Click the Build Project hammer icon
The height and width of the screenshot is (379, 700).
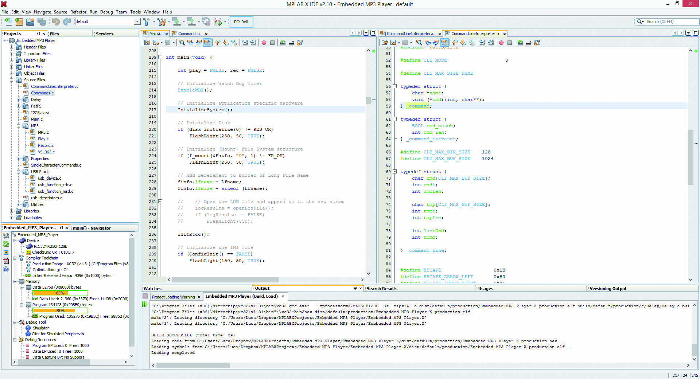146,22
